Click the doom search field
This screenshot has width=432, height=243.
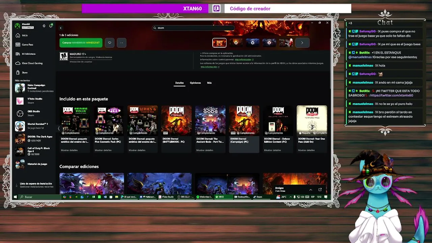pos(193,28)
